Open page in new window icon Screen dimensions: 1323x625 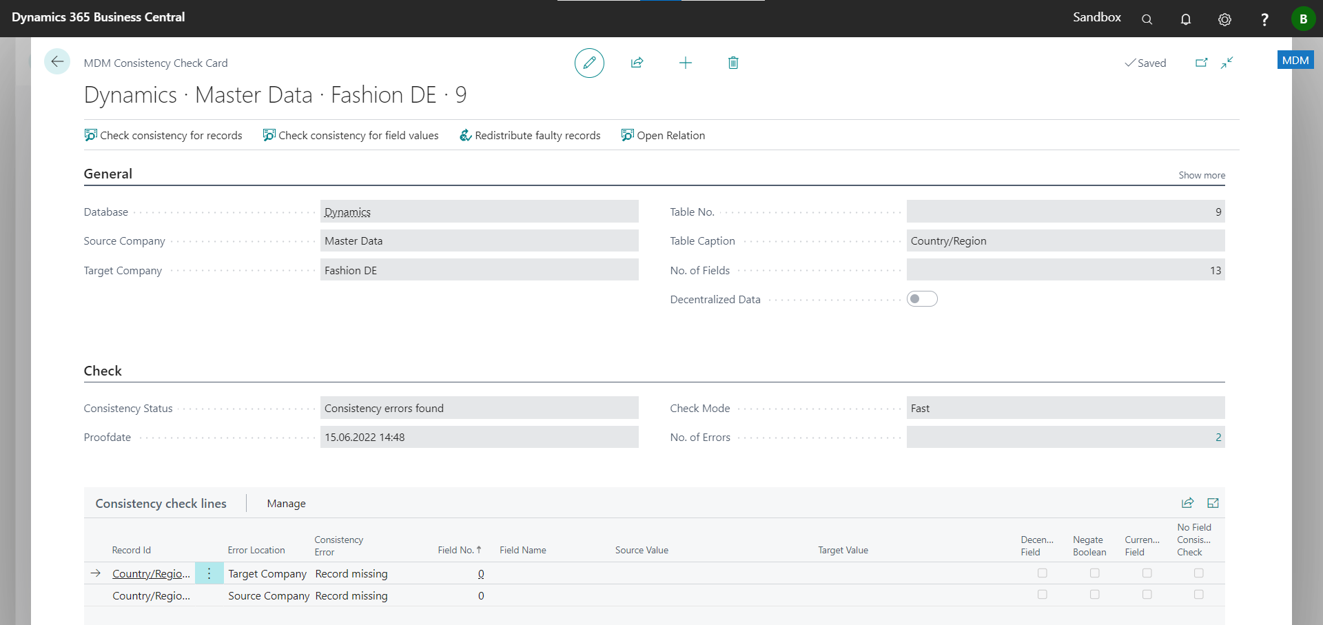point(1201,63)
